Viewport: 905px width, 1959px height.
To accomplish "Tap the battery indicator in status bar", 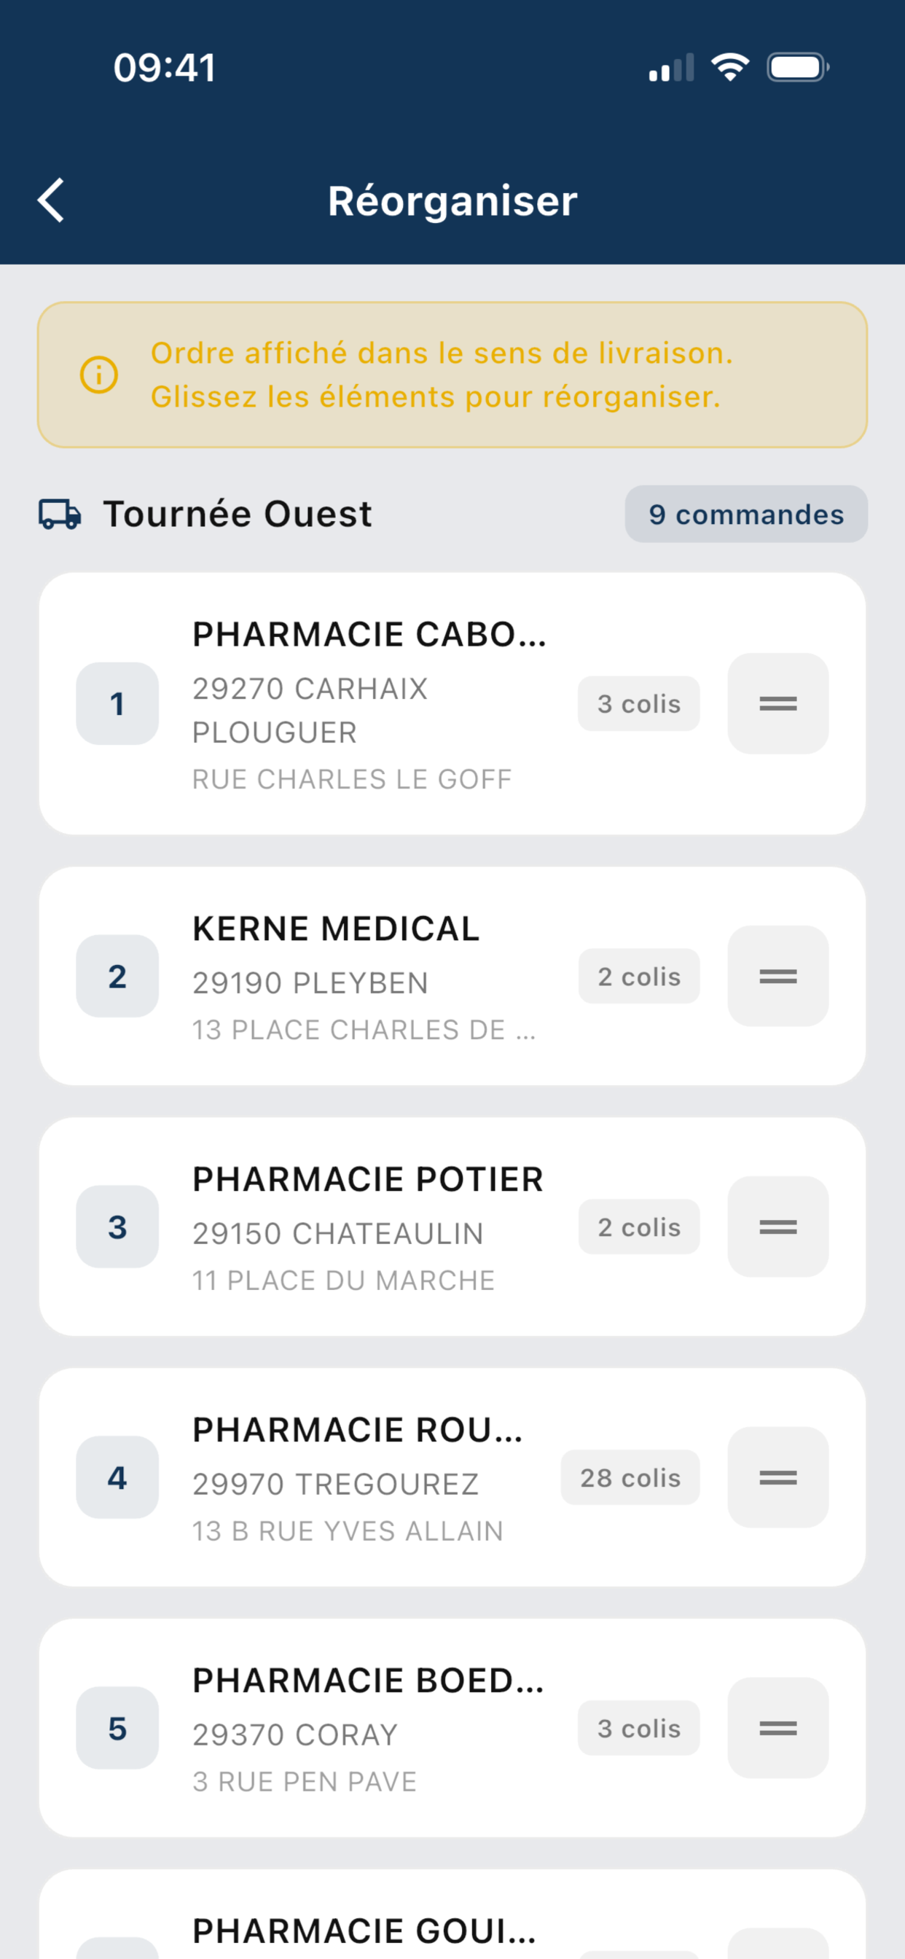I will tap(798, 68).
